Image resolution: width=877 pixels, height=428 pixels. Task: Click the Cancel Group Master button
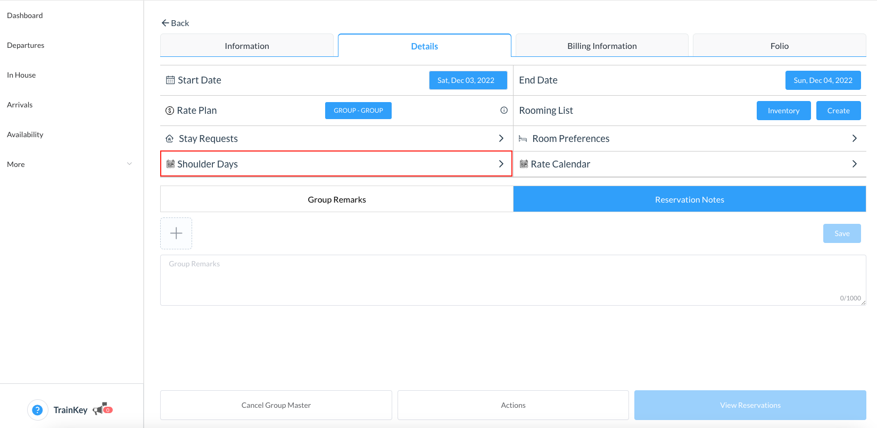click(276, 405)
